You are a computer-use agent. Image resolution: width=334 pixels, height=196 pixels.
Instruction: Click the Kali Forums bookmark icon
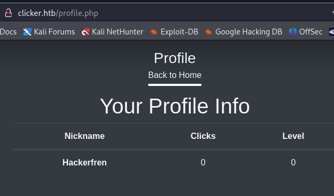[27, 32]
